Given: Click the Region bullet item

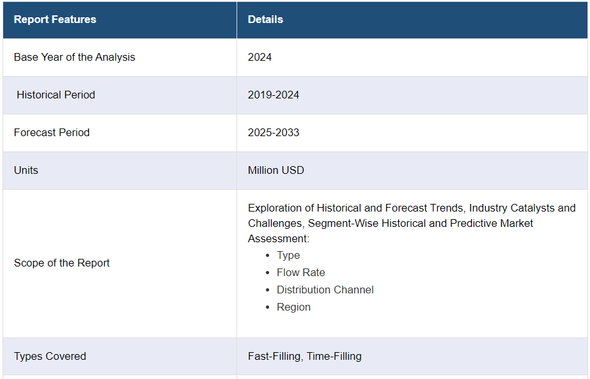Looking at the screenshot, I should tap(293, 307).
